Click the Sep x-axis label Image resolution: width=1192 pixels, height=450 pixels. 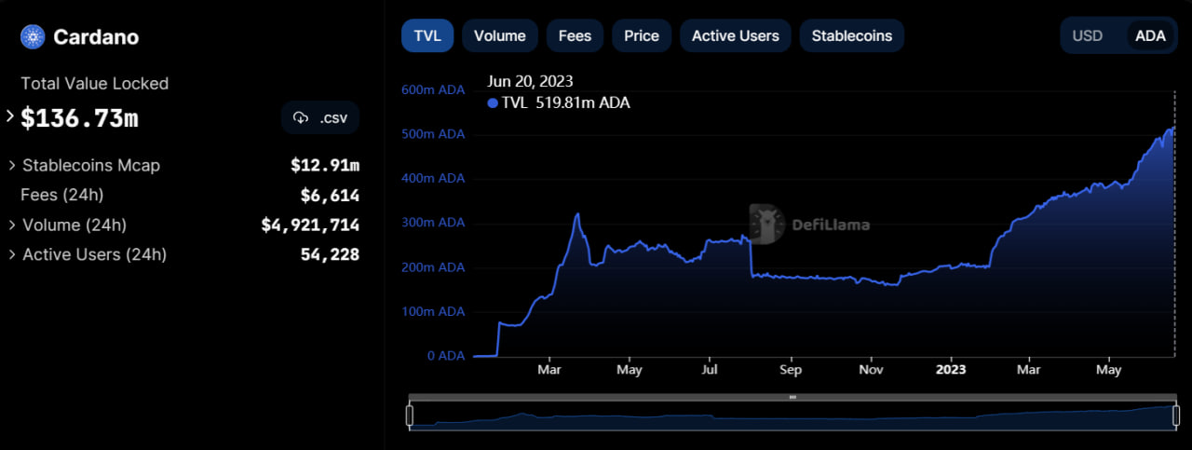791,369
